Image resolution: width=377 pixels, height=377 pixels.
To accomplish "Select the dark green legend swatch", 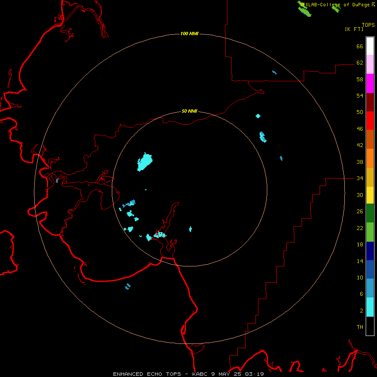I will pos(370,213).
